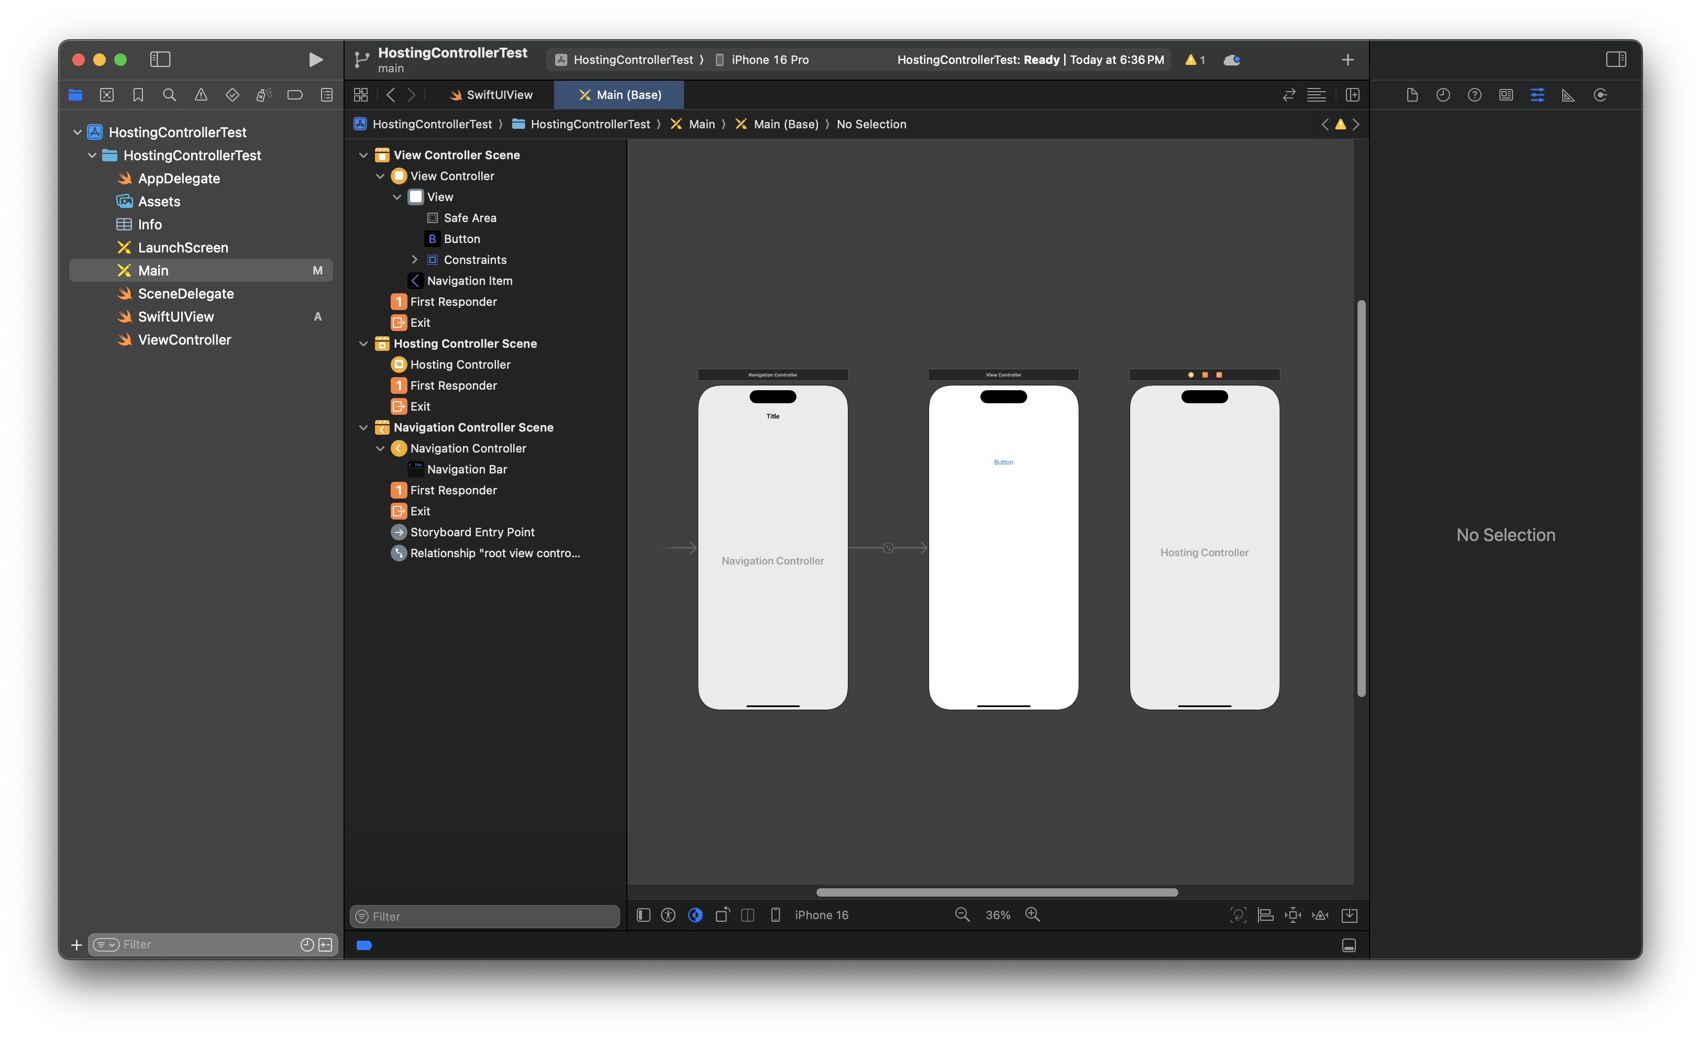Click the outline Filter text field
1701x1037 pixels.
(x=485, y=916)
